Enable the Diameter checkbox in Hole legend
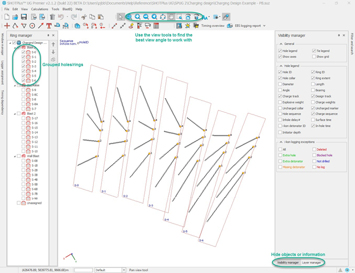The height and width of the screenshot is (273, 355). 280,84
